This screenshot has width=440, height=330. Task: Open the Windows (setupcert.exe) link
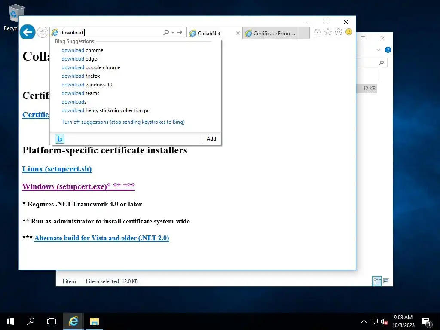click(79, 186)
